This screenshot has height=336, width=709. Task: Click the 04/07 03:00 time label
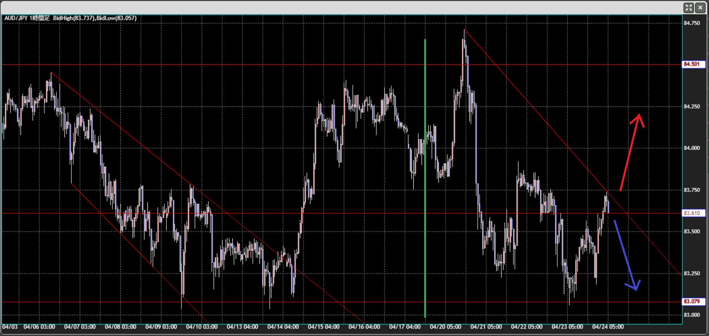(80, 327)
